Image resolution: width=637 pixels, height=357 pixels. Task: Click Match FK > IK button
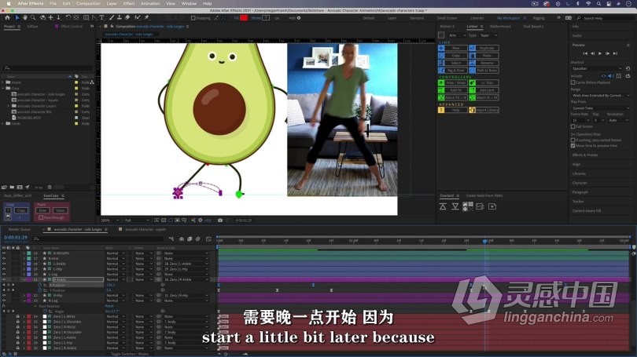456,97
